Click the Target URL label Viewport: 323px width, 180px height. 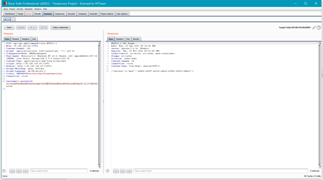coord(294,27)
